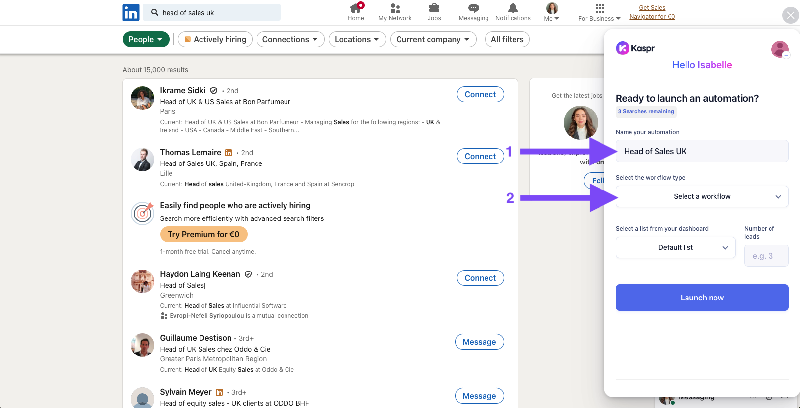Open My Network icon
Screen dimensions: 800x408
(395, 8)
